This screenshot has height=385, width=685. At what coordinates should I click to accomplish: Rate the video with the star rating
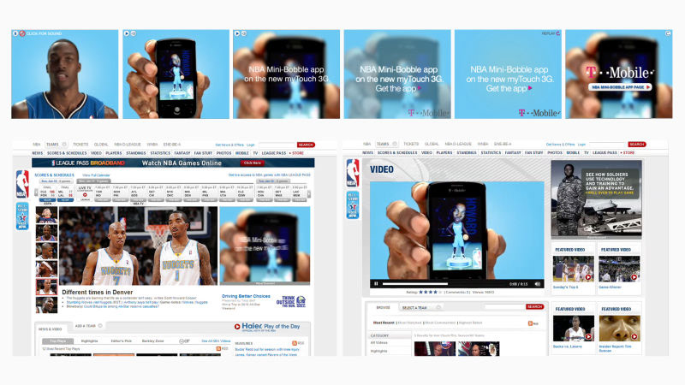click(429, 292)
